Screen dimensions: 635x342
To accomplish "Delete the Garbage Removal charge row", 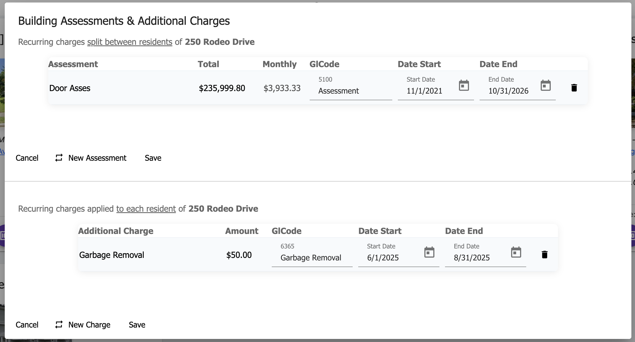I will 544,255.
